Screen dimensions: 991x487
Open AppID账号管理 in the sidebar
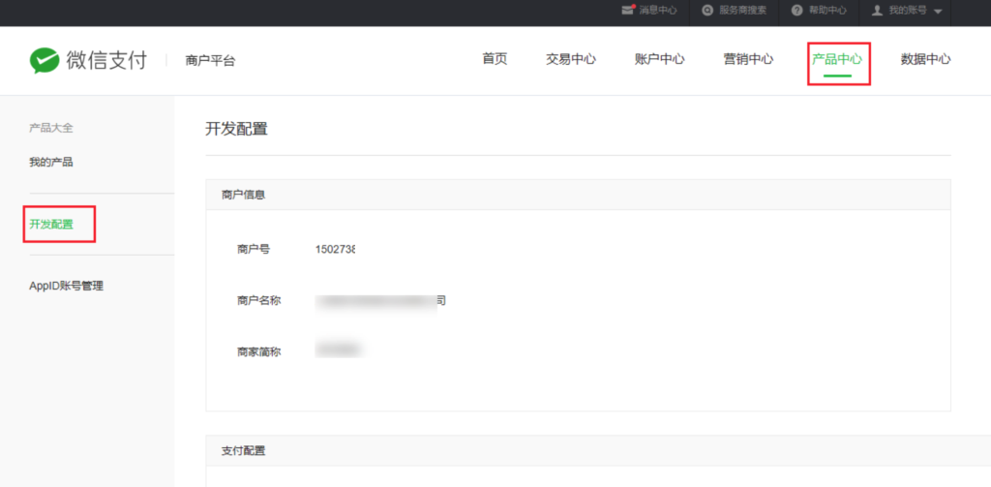tap(66, 286)
